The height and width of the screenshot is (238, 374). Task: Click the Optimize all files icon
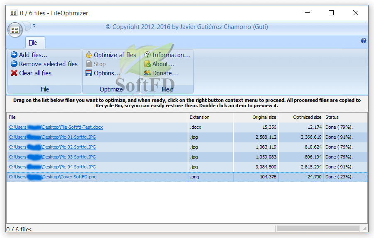[x=89, y=55]
